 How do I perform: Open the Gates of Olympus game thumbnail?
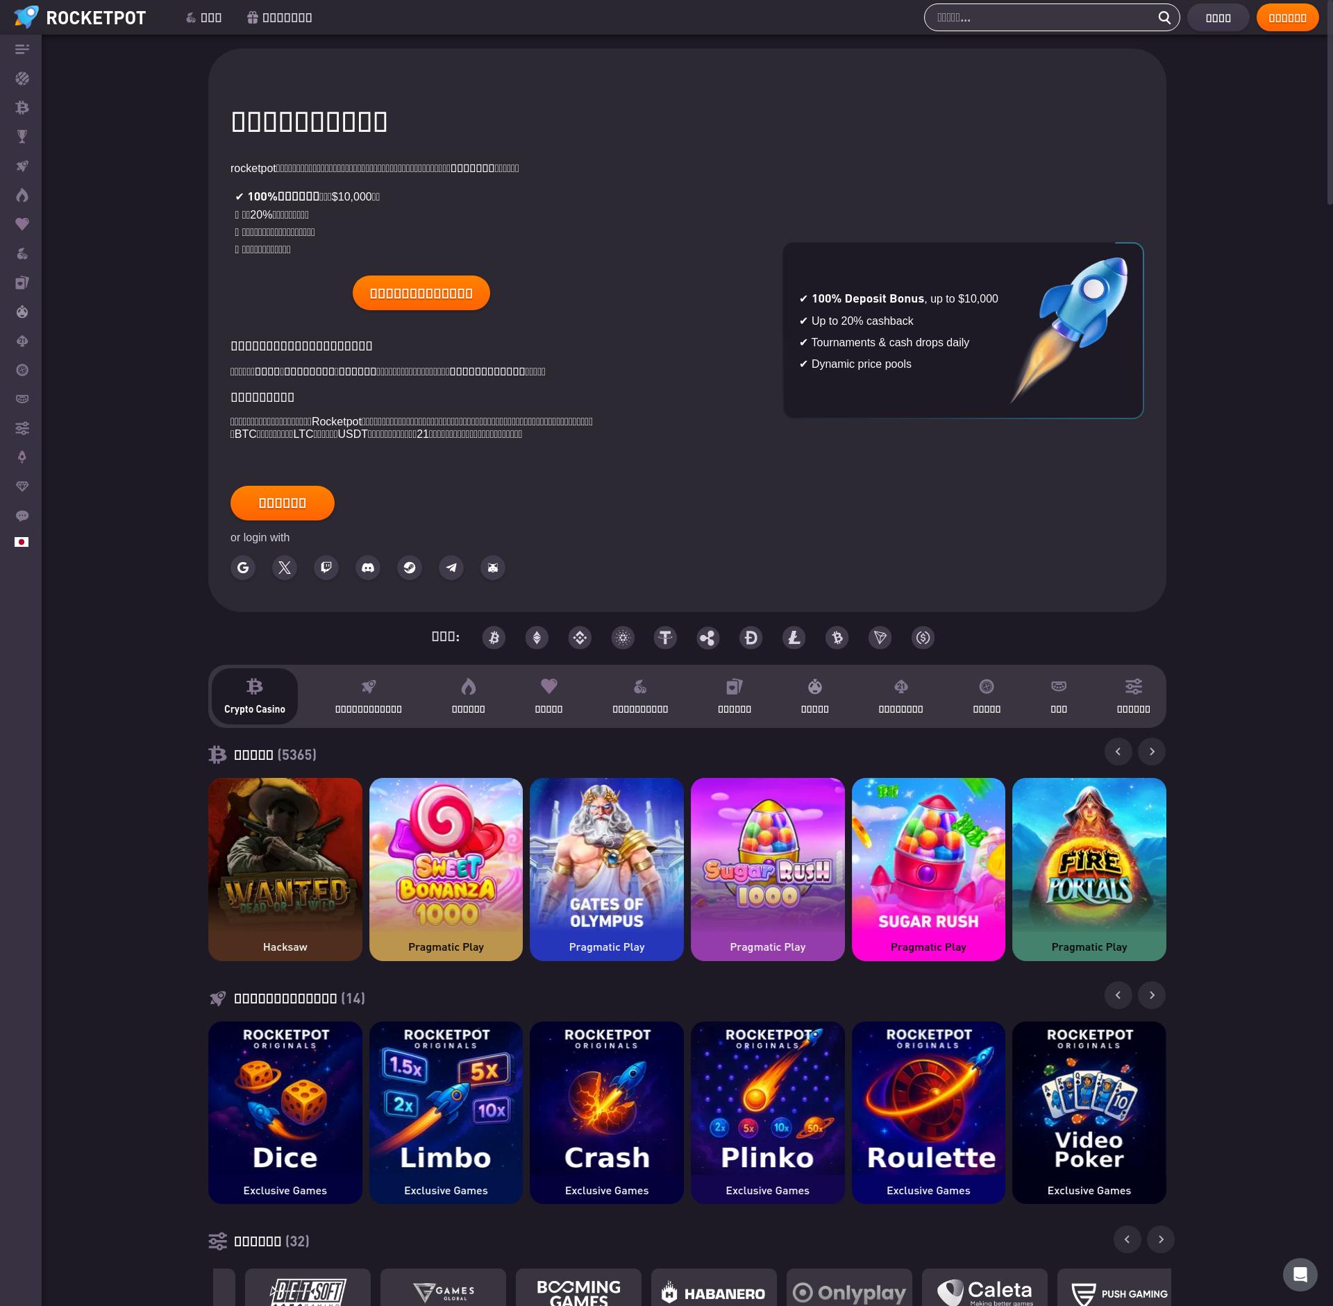(606, 869)
